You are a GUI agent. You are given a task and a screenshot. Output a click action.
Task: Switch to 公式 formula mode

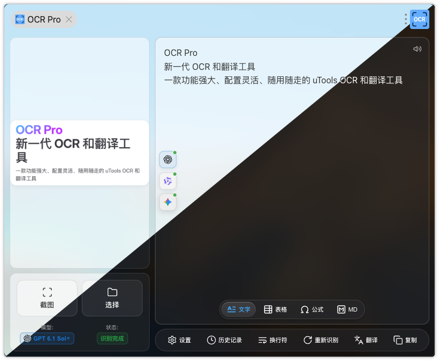click(312, 309)
